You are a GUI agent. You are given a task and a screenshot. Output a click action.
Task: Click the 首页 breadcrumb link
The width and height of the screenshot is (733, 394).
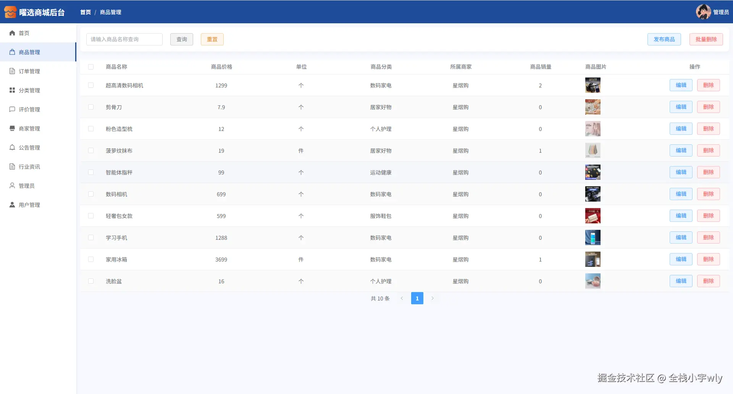86,12
